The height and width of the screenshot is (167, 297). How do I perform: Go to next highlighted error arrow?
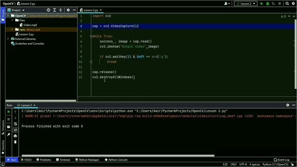(x=294, y=16)
